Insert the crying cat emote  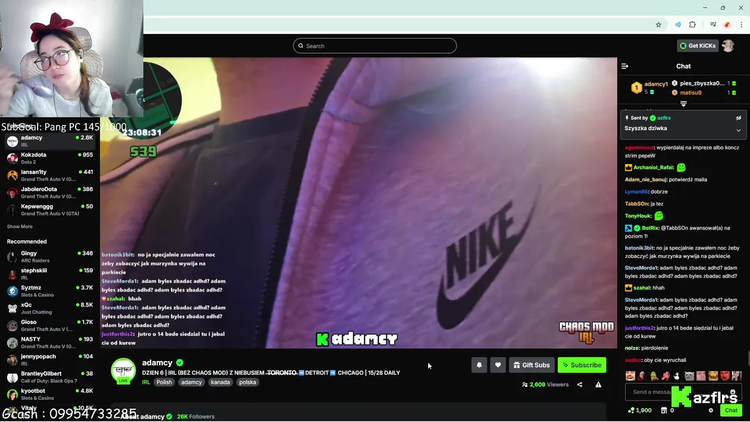[690, 376]
